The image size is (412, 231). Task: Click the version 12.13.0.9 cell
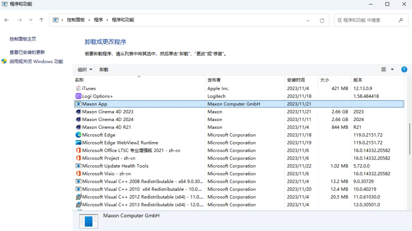(363, 89)
